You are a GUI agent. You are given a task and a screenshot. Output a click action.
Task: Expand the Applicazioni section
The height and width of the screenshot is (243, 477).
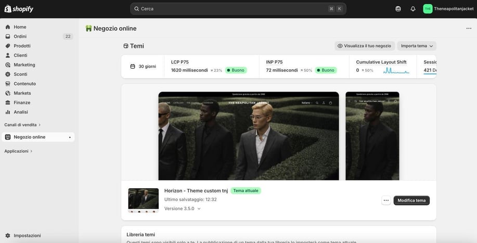pos(18,151)
